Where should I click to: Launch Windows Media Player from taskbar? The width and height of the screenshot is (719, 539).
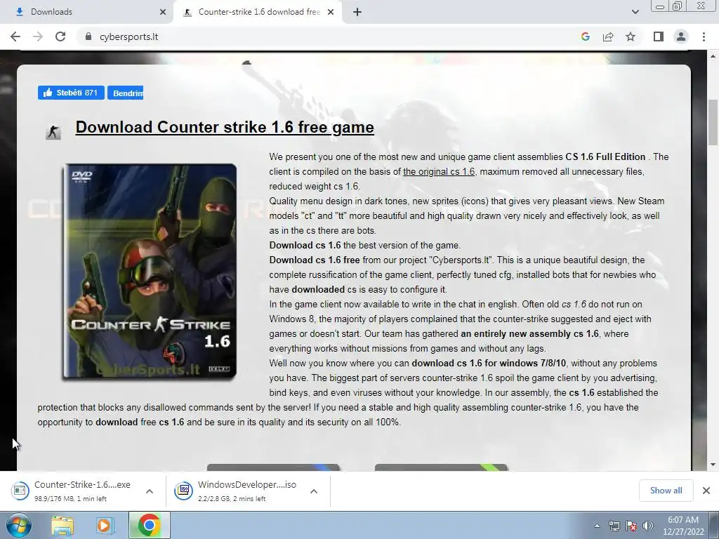pyautogui.click(x=105, y=525)
